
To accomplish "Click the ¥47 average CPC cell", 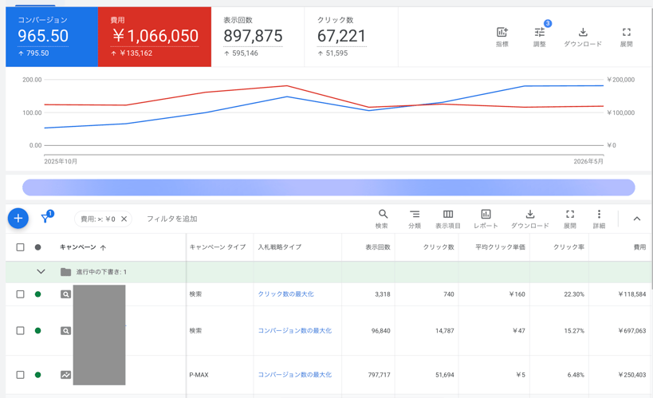I will click(518, 330).
